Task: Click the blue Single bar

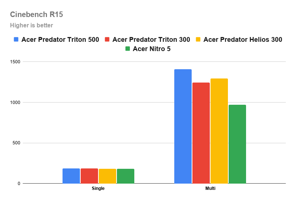Action: pos(71,176)
